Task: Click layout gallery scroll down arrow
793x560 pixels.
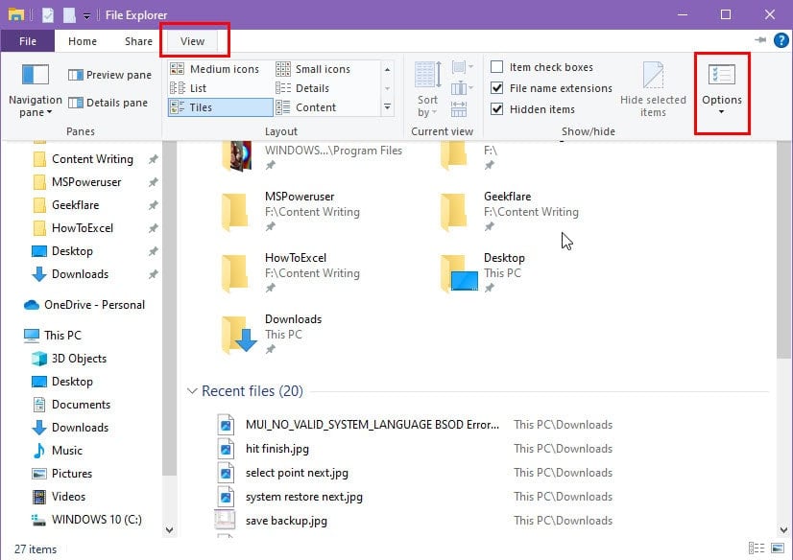Action: (388, 88)
